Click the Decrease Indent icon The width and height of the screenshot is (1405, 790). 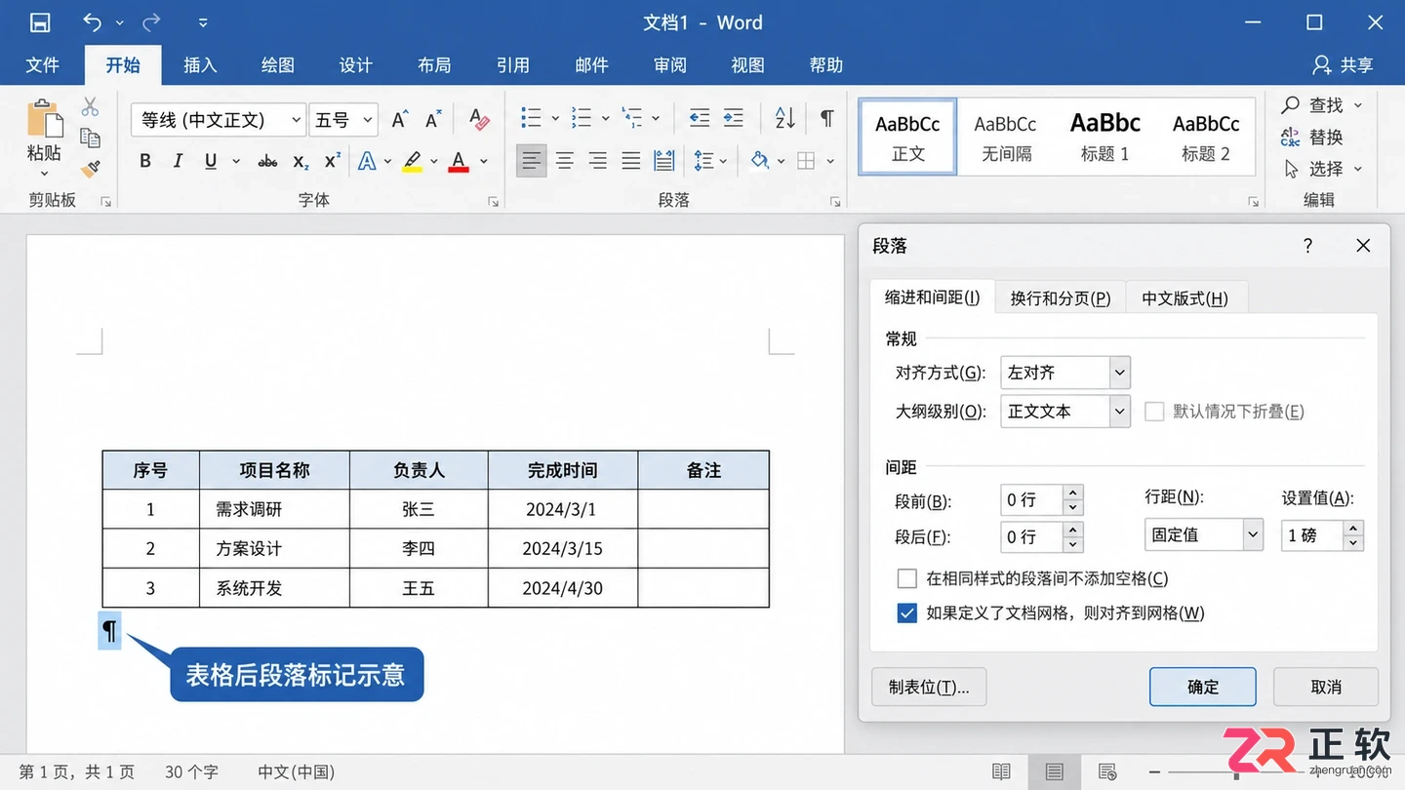coord(700,119)
